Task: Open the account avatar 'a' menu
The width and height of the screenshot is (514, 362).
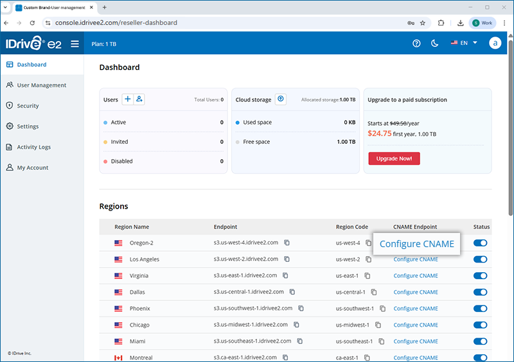Action: 495,43
